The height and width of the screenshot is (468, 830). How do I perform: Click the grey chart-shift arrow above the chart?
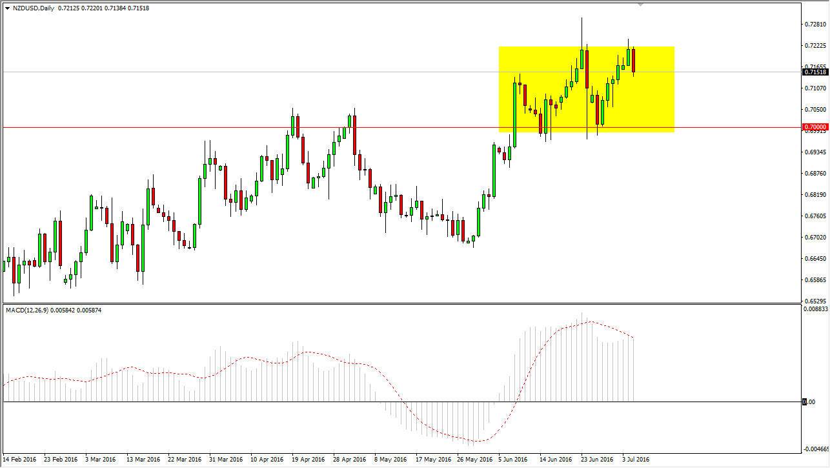click(x=641, y=5)
